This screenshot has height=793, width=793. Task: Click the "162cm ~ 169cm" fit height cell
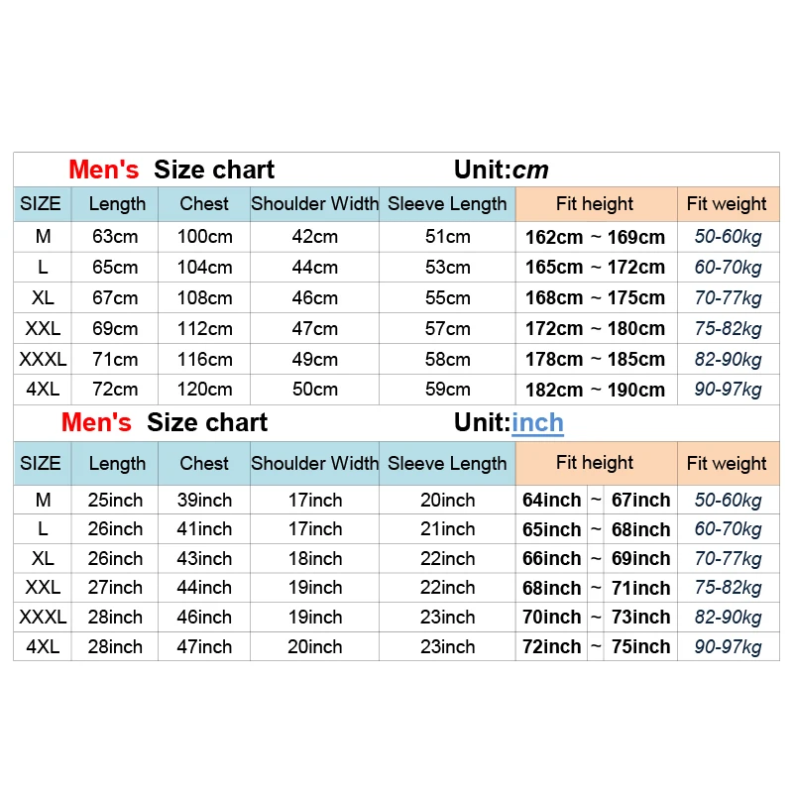595,237
